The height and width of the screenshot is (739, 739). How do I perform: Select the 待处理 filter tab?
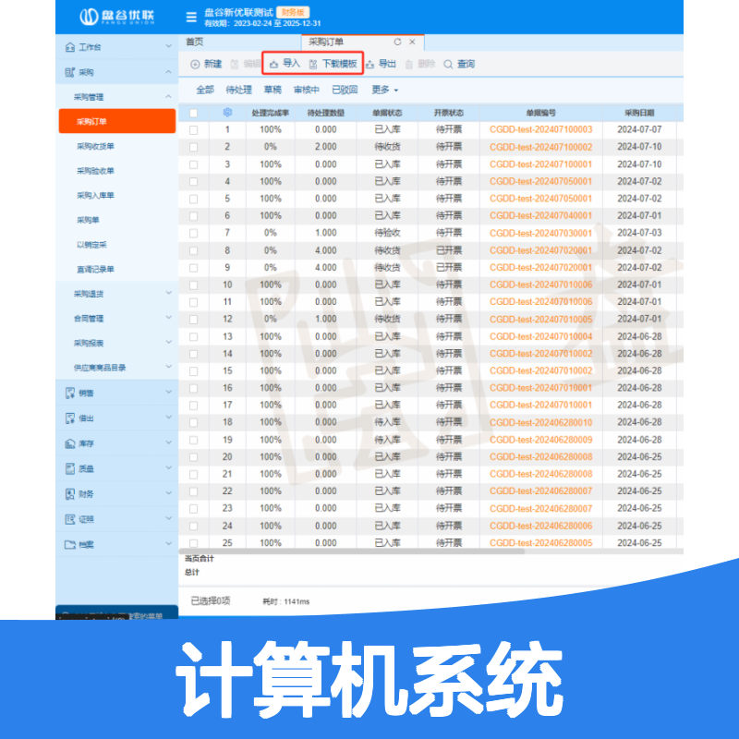coord(238,90)
